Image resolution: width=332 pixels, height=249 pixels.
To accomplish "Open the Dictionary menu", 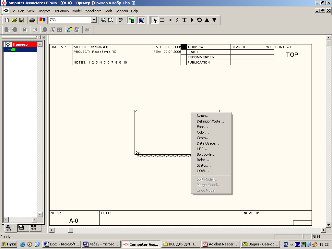I will [61, 11].
